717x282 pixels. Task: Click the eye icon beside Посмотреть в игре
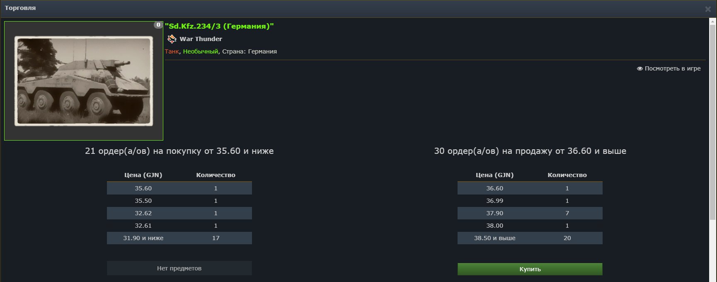pyautogui.click(x=639, y=68)
